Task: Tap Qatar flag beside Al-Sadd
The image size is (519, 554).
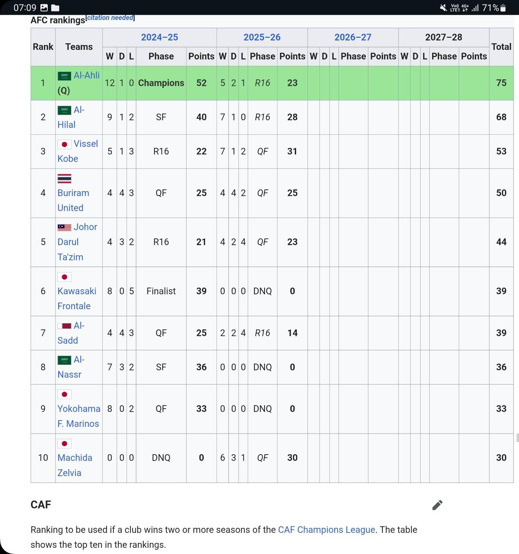Action: pos(64,326)
